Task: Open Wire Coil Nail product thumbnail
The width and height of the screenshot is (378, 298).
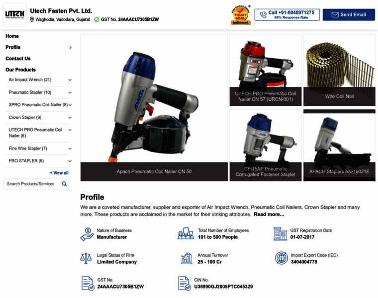Action: point(339,70)
